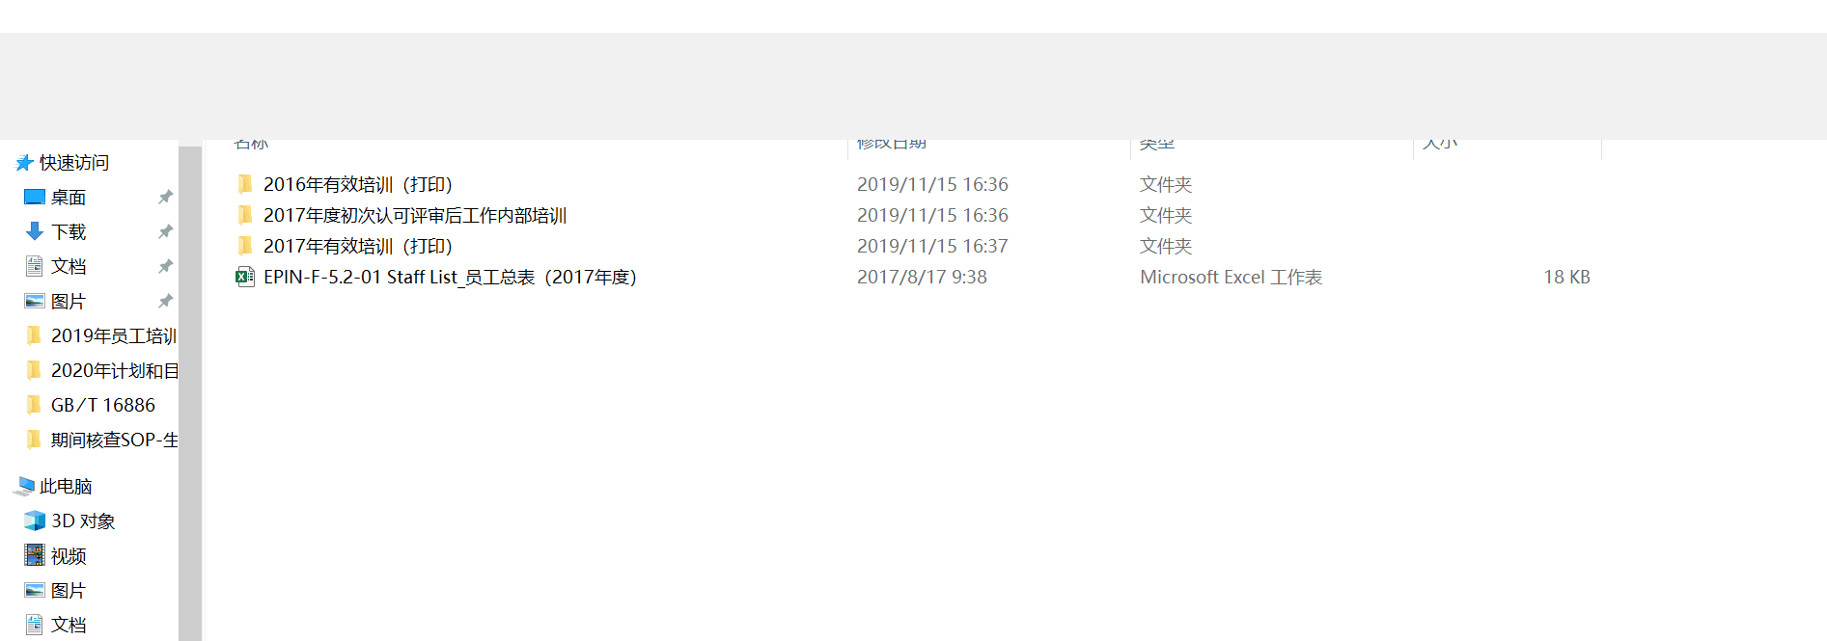
Task: Select the 2017年有效培训（打印）folder name
Action: click(357, 246)
